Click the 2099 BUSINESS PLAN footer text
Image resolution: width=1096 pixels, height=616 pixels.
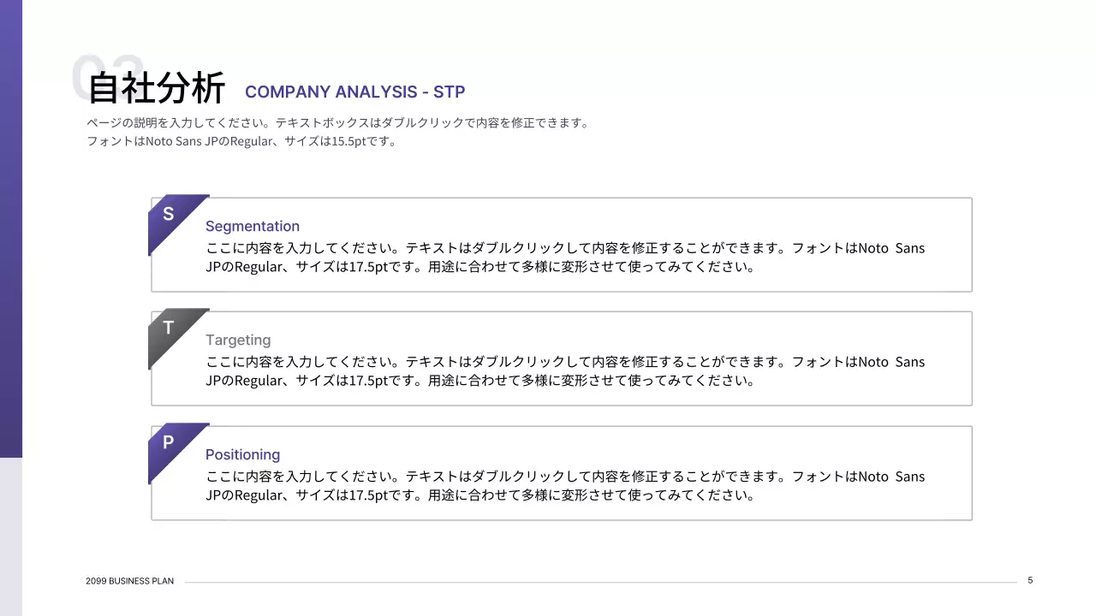tap(129, 581)
